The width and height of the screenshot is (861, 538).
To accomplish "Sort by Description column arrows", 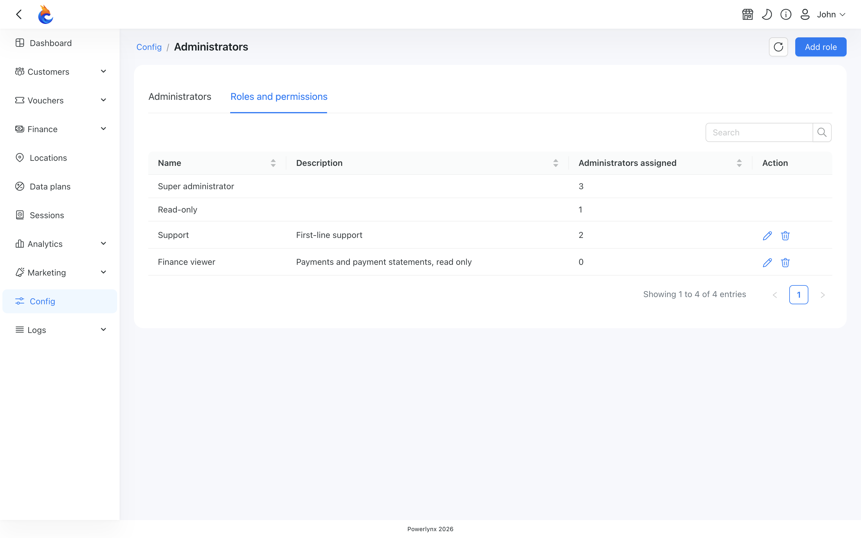I will (556, 163).
